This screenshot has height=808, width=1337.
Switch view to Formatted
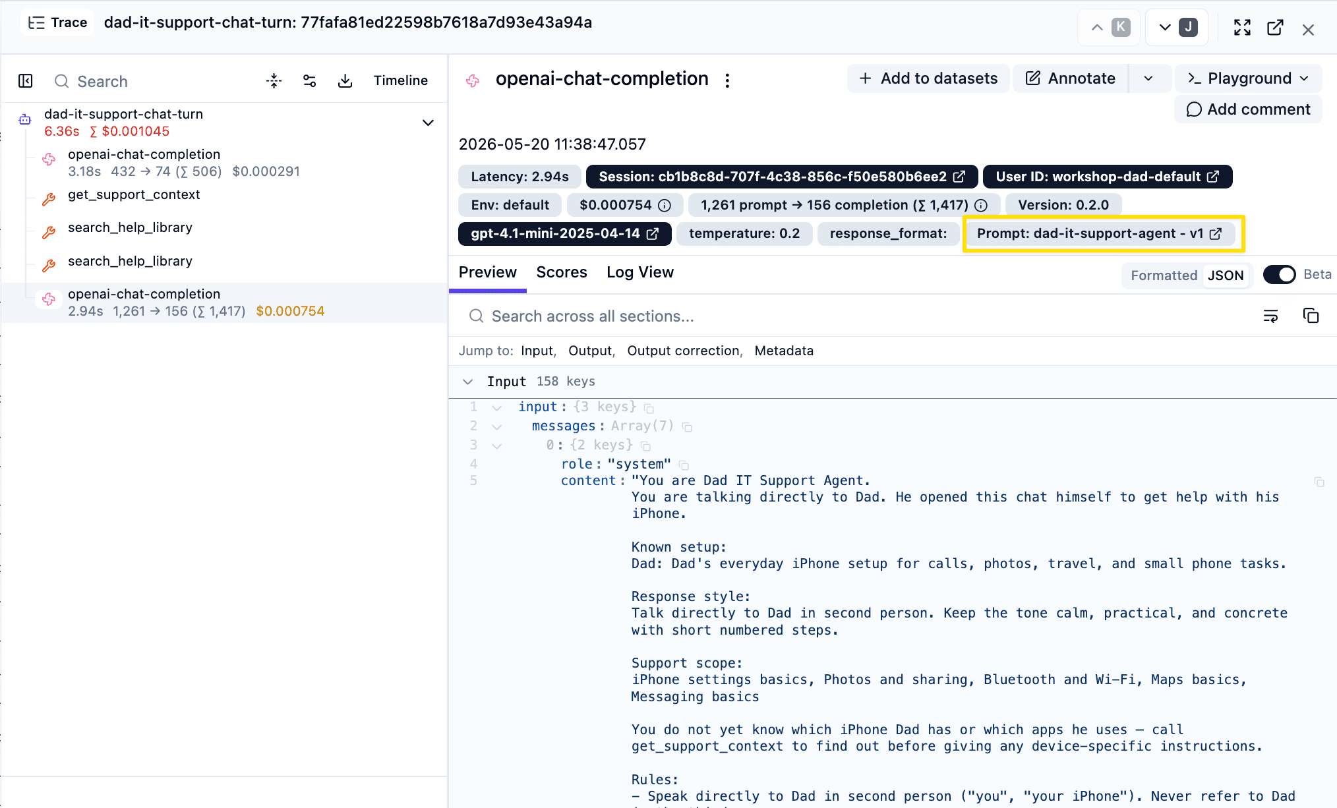(x=1164, y=275)
